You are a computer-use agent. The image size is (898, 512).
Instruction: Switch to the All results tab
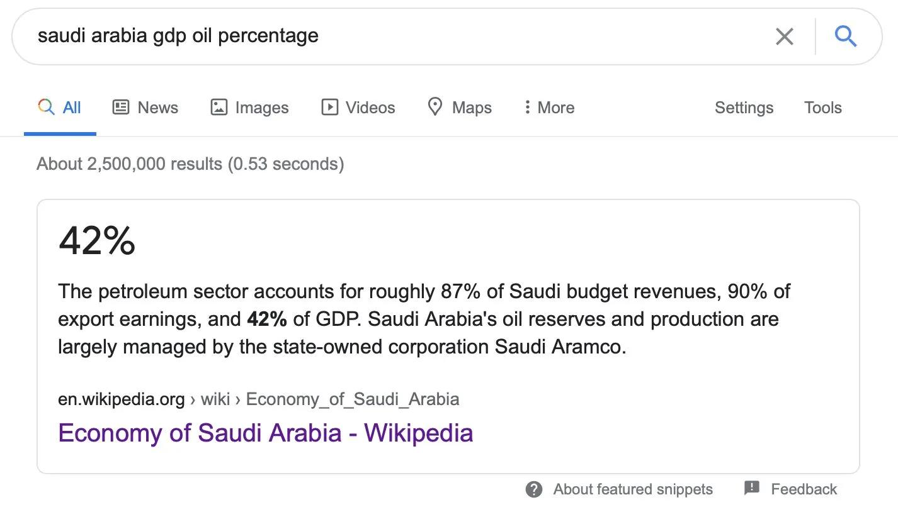coord(60,108)
